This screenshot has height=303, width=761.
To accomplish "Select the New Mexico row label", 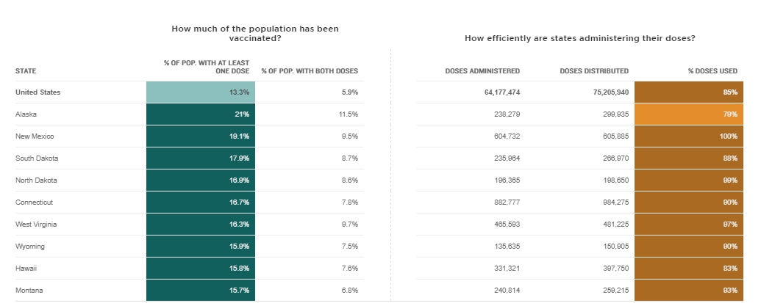I will coord(34,136).
